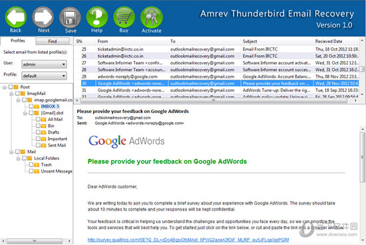The image size is (366, 245).
Task: Sort by the Recieved Date column header
Action: 336,41
